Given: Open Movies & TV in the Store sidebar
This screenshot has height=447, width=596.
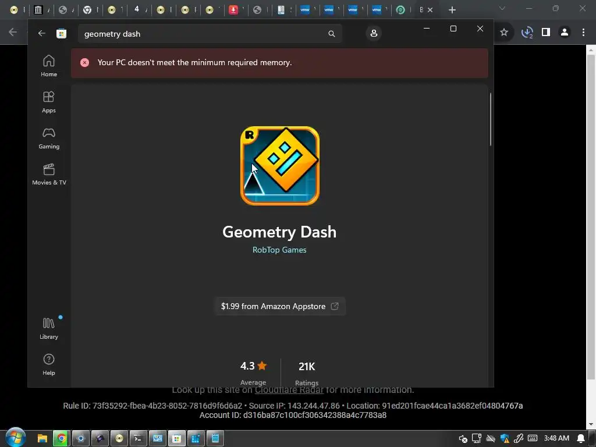Looking at the screenshot, I should coord(49,174).
